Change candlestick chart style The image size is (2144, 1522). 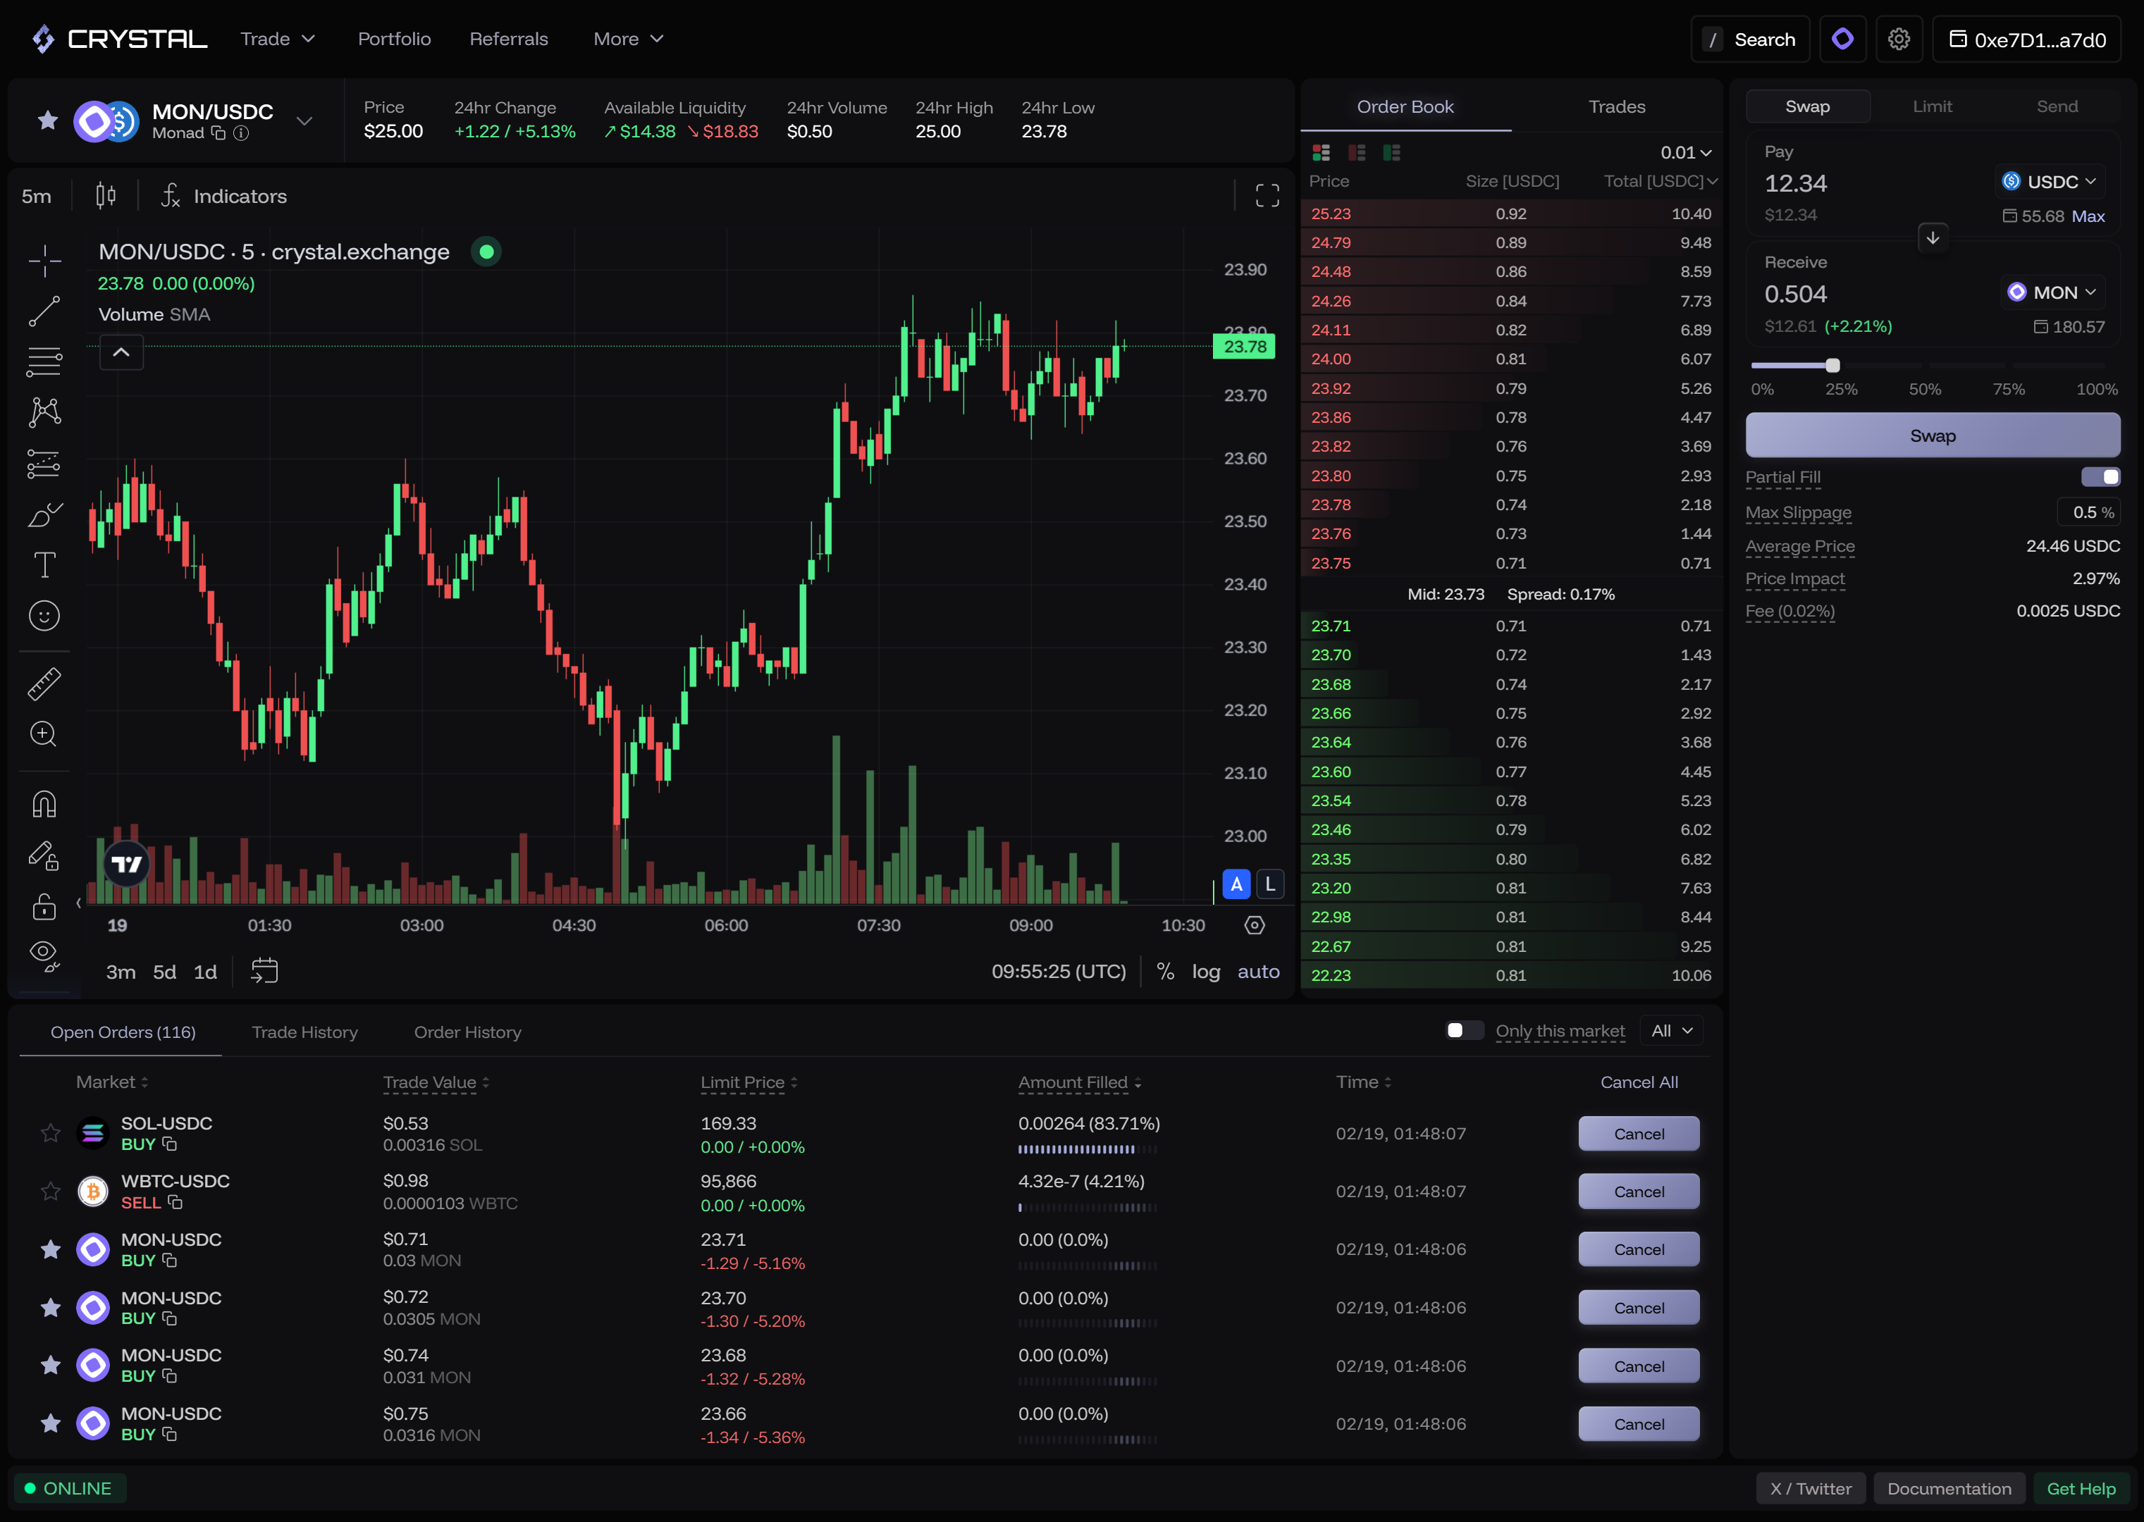click(106, 195)
